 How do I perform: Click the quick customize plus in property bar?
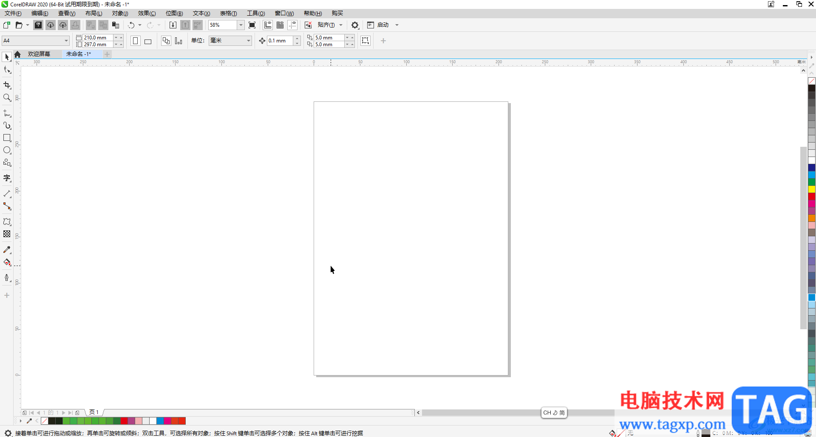click(383, 41)
